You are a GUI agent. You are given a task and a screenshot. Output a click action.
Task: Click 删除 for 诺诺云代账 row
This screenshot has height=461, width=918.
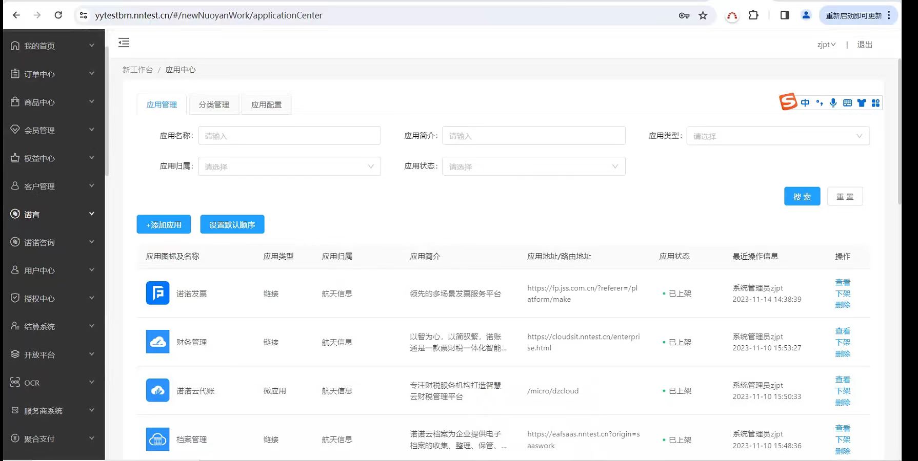[x=843, y=403]
